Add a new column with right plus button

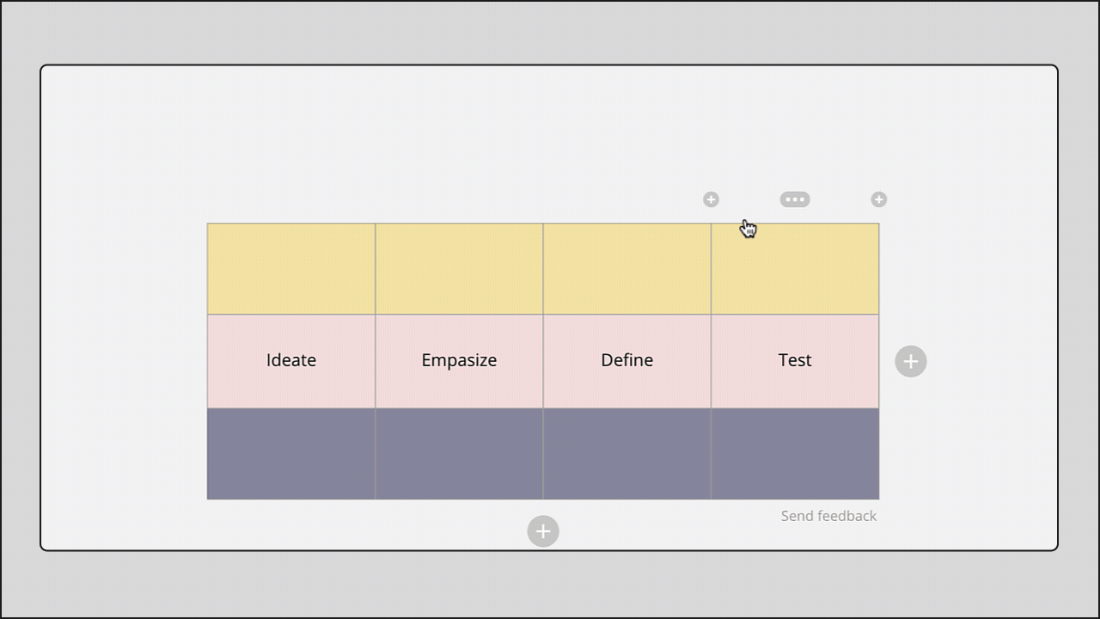pos(911,361)
